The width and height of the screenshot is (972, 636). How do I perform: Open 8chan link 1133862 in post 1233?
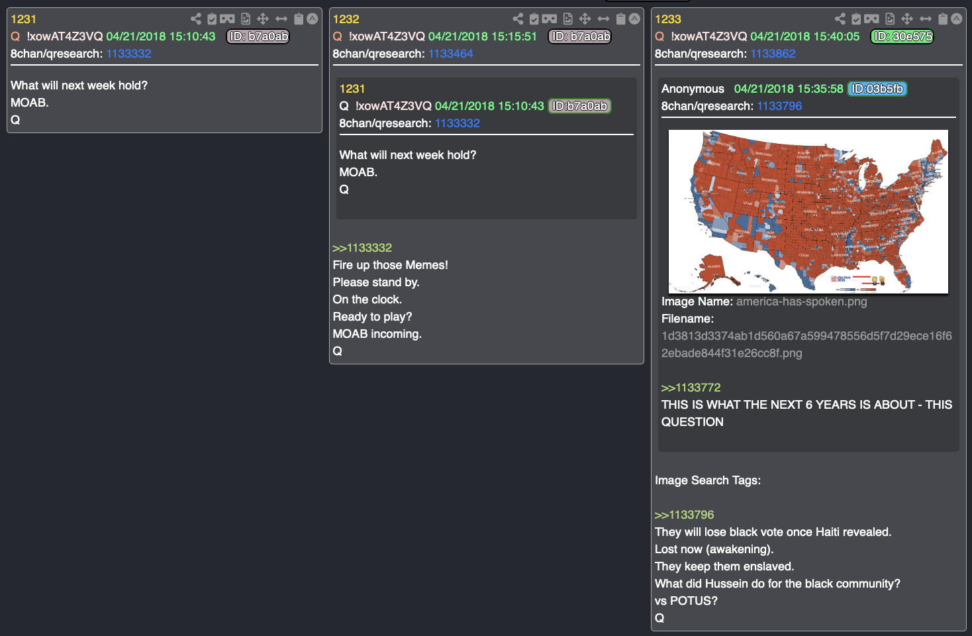click(x=773, y=54)
